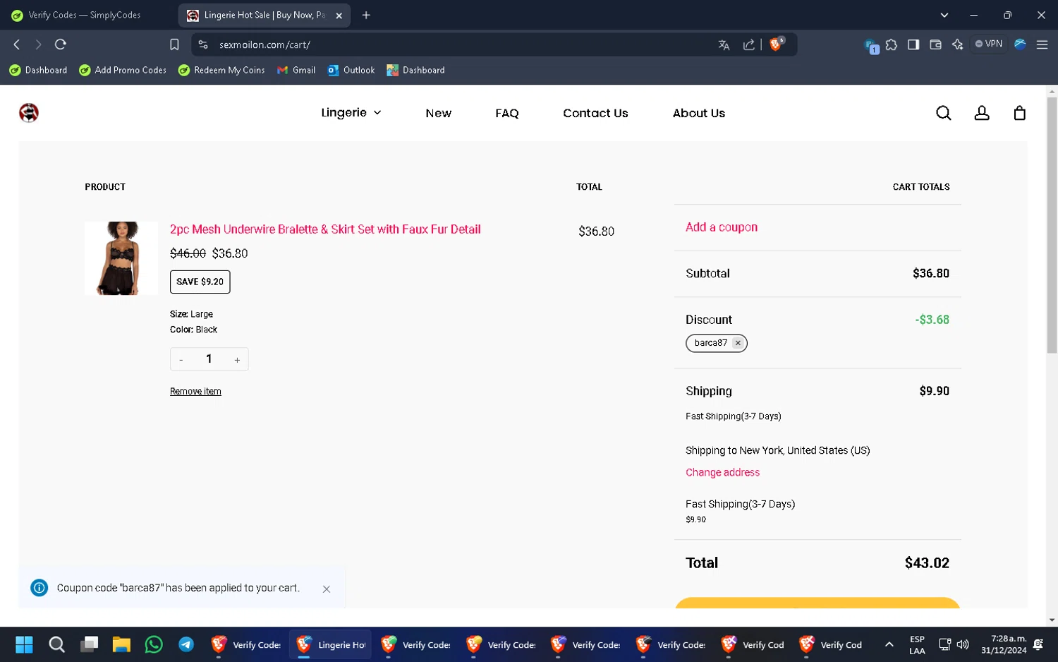Dismiss the coupon applied notification
This screenshot has height=662, width=1058.
coord(327,589)
